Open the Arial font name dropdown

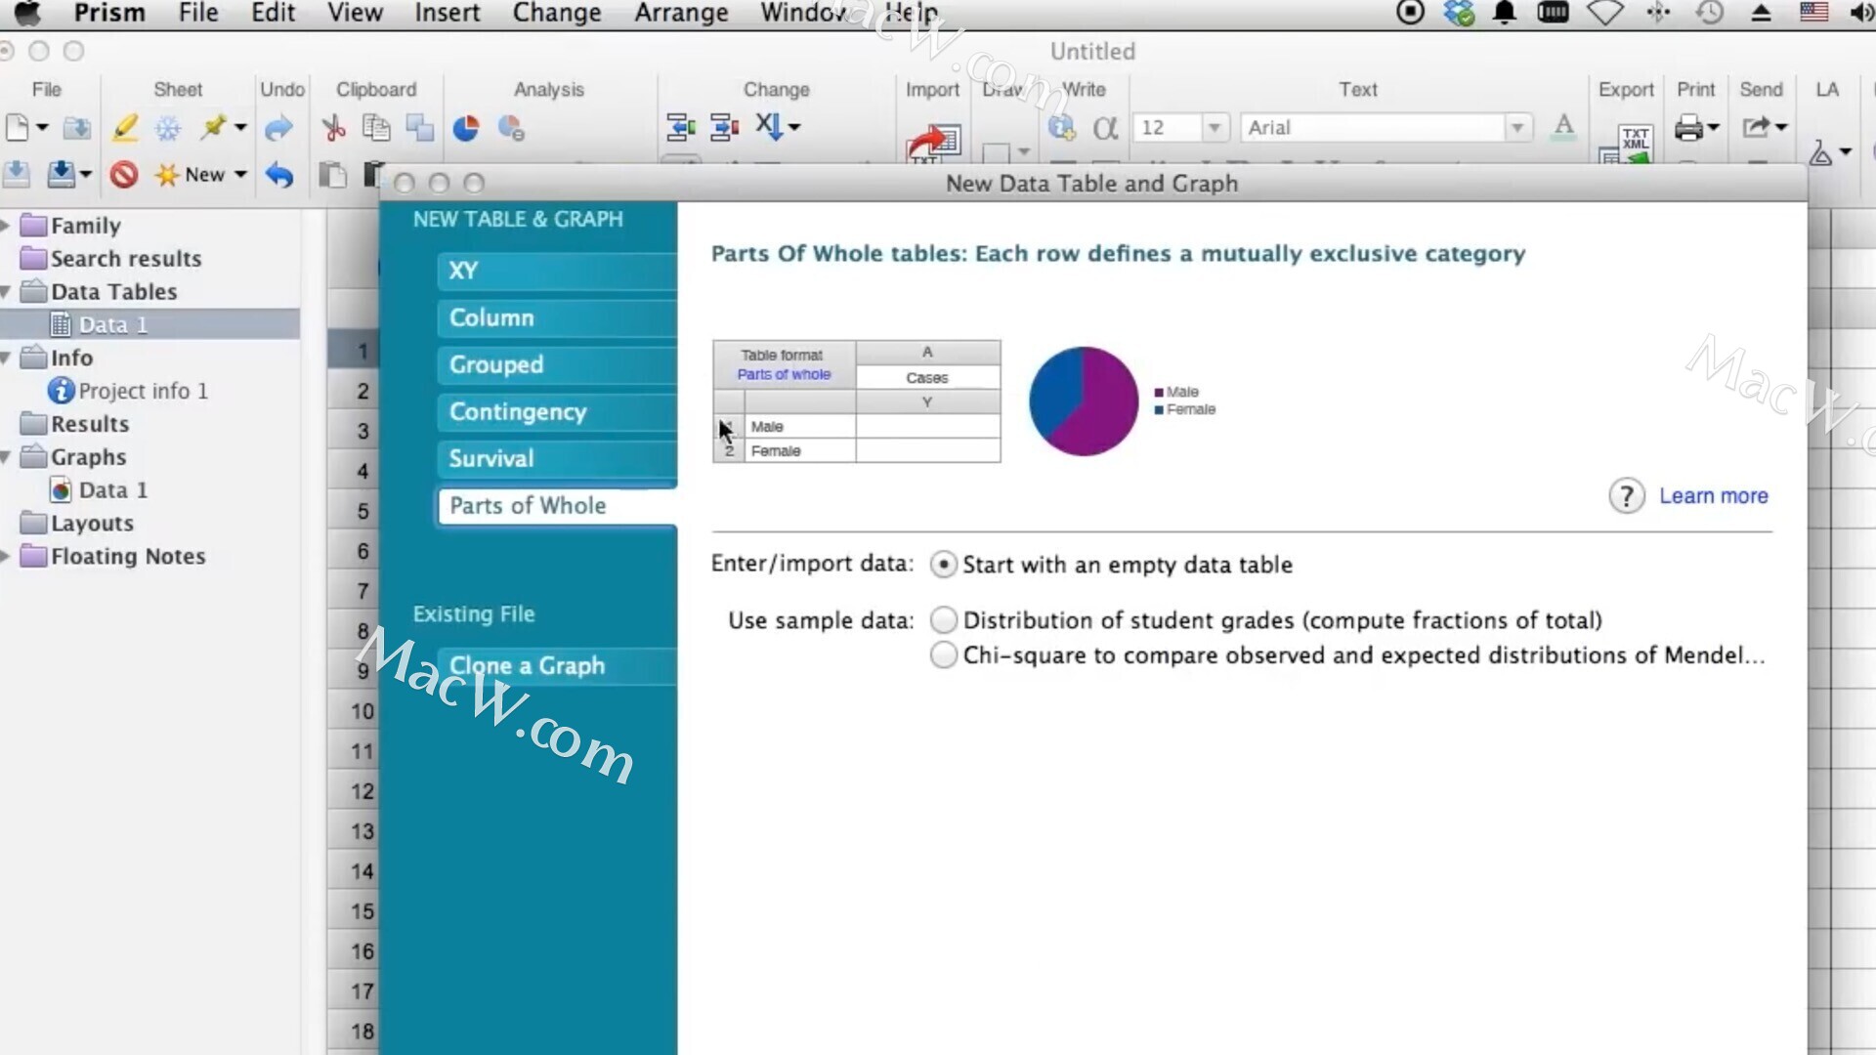1517,128
